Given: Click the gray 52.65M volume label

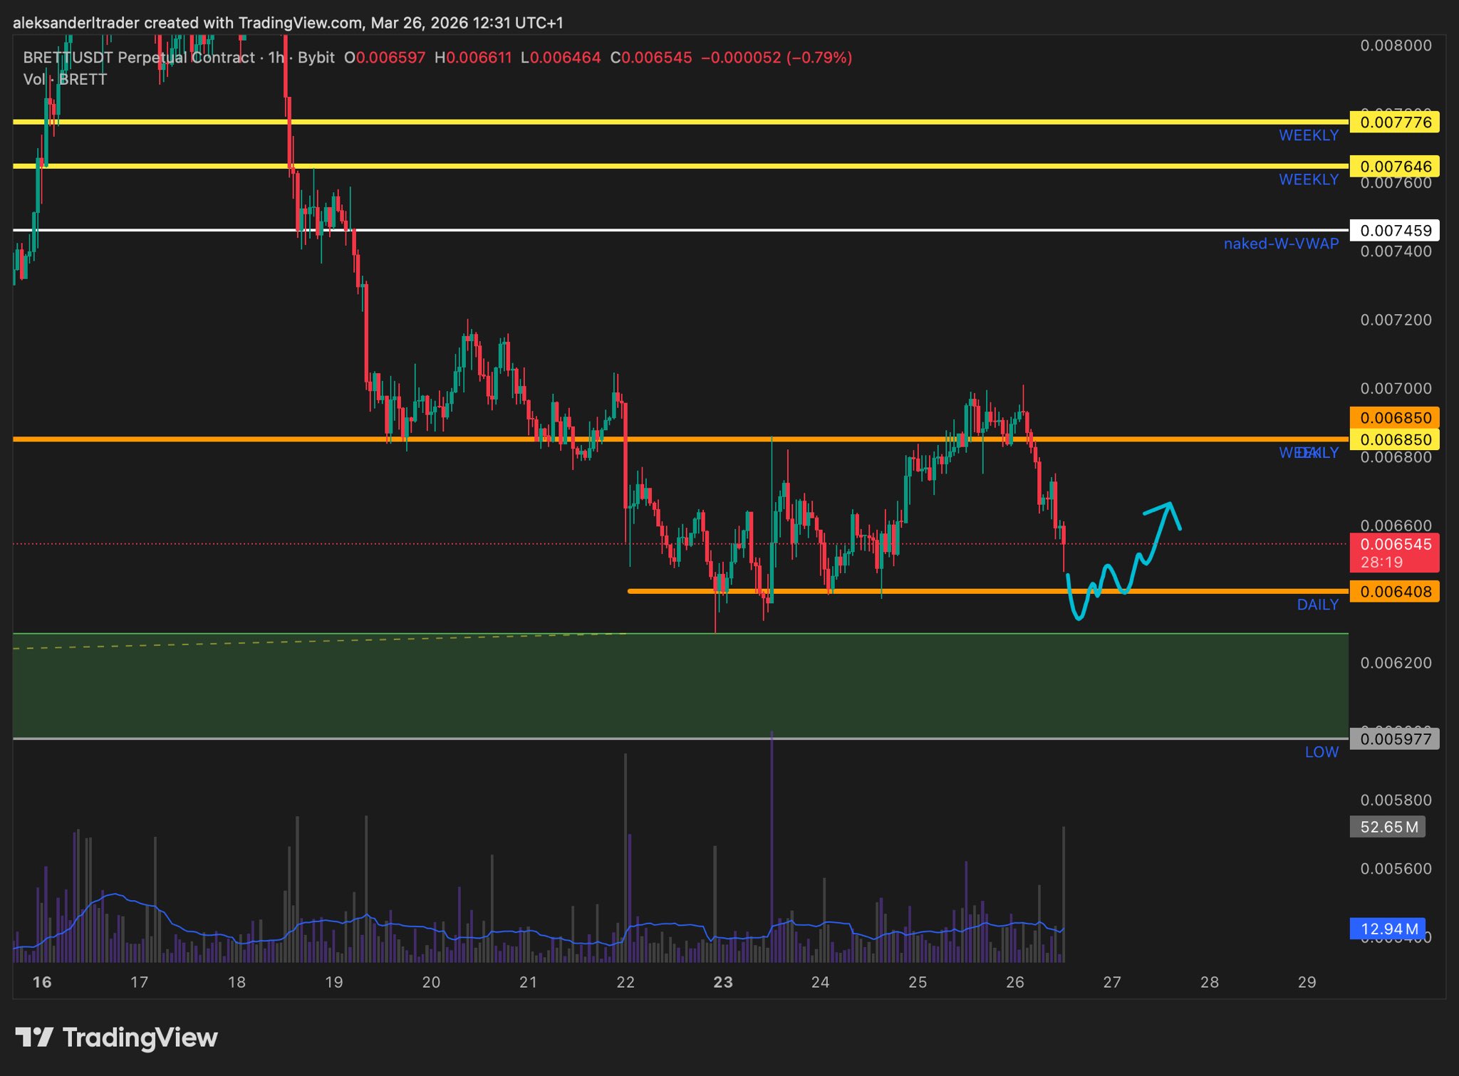Looking at the screenshot, I should (x=1387, y=827).
